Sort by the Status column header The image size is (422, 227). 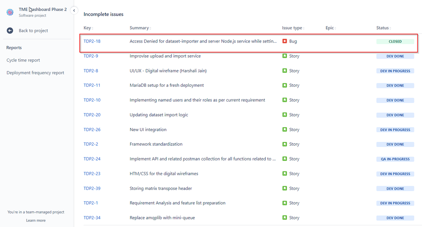coord(384,28)
